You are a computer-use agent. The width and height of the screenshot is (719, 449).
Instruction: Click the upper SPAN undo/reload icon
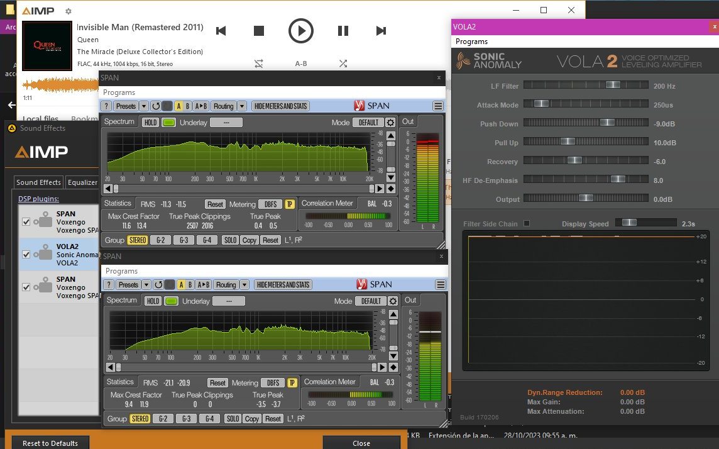[156, 106]
